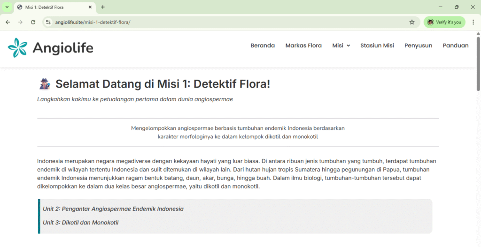Open a new browser tab

[103, 7]
